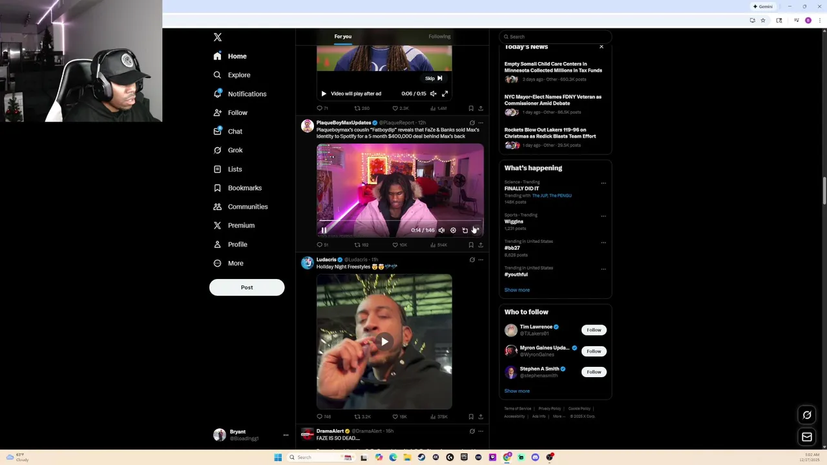This screenshot has width=827, height=465.
Task: Mute the PlaqueBoyMaxUpdates video volume
Action: [x=442, y=230]
